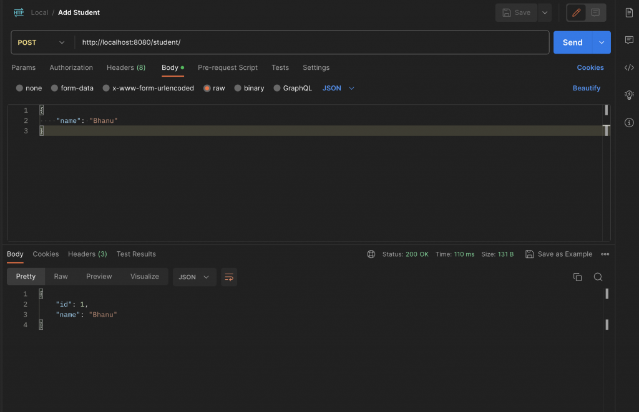
Task: Switch to the response Body tab
Action: pos(15,254)
